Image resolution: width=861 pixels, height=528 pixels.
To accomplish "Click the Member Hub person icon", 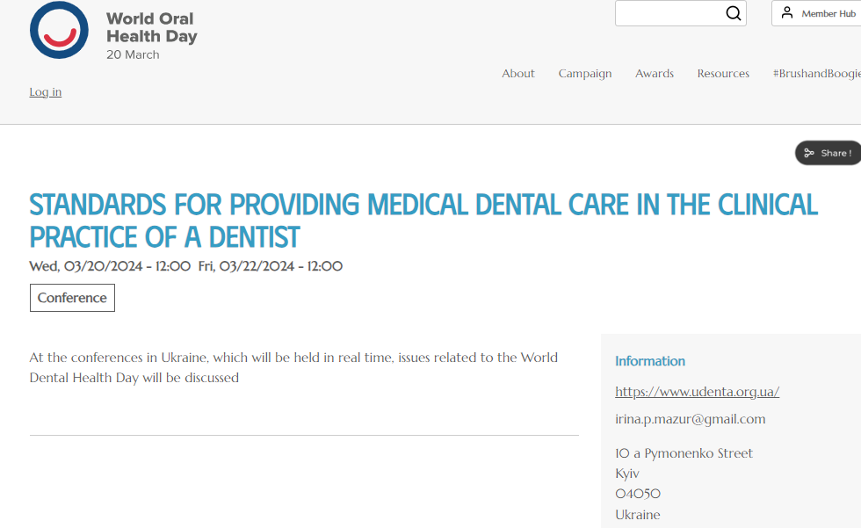I will (787, 12).
